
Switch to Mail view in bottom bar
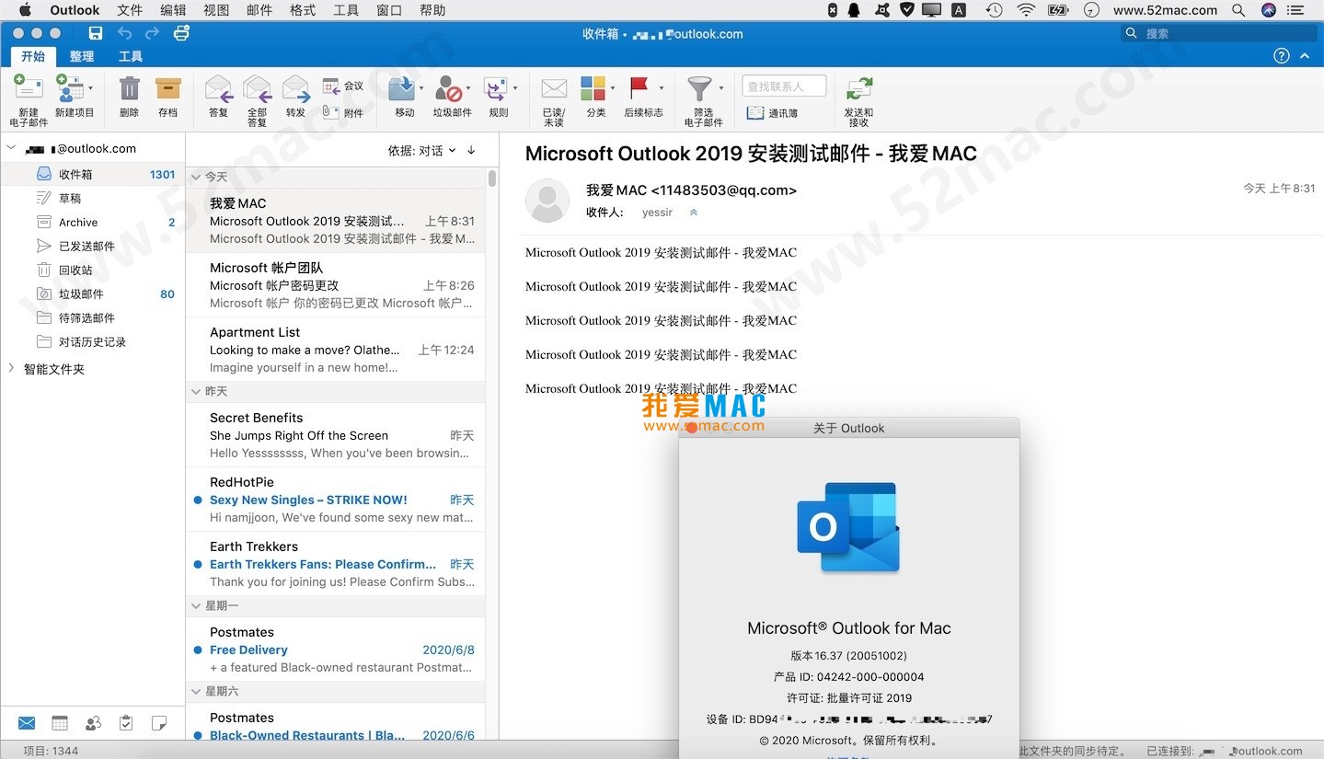coord(27,723)
